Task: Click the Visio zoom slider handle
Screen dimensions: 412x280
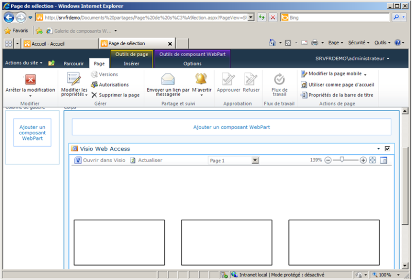Action: pyautogui.click(x=342, y=160)
